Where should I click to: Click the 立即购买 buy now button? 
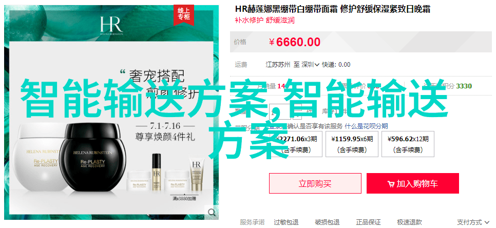[315, 183]
